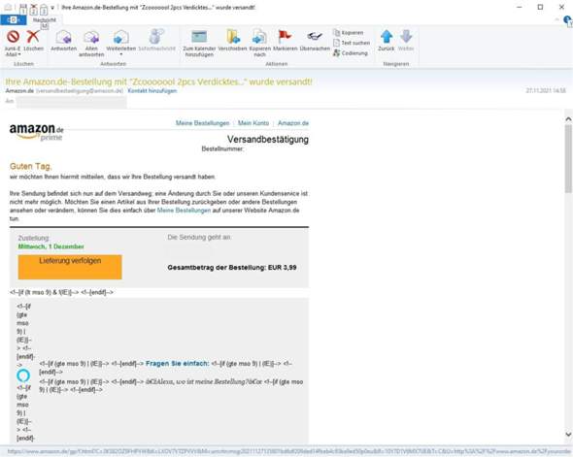
Task: Click the amazon.de prime logo
Action: tap(37, 132)
